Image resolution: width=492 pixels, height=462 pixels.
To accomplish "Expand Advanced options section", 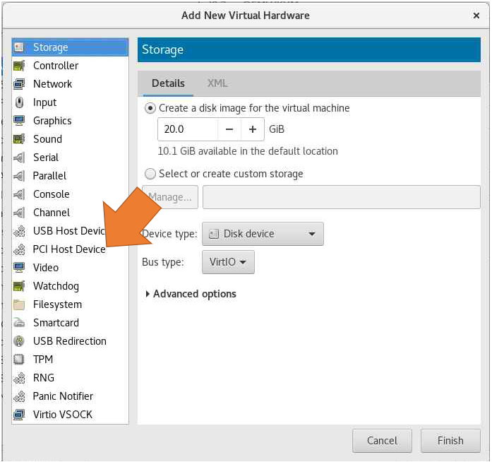I will 191,294.
